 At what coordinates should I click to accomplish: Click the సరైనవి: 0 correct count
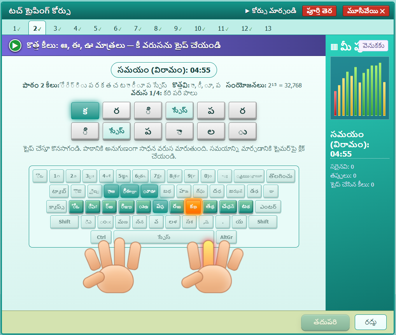[x=342, y=167]
